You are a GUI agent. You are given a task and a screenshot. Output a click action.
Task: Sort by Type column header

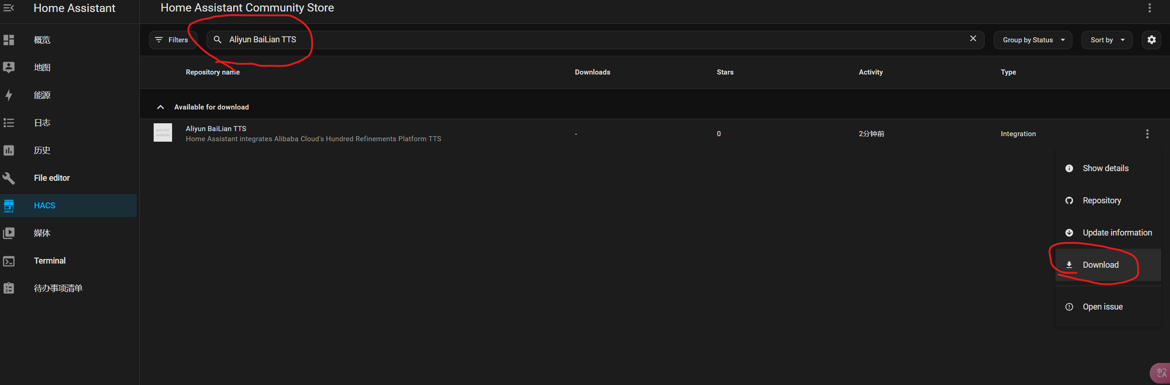[x=1008, y=72]
